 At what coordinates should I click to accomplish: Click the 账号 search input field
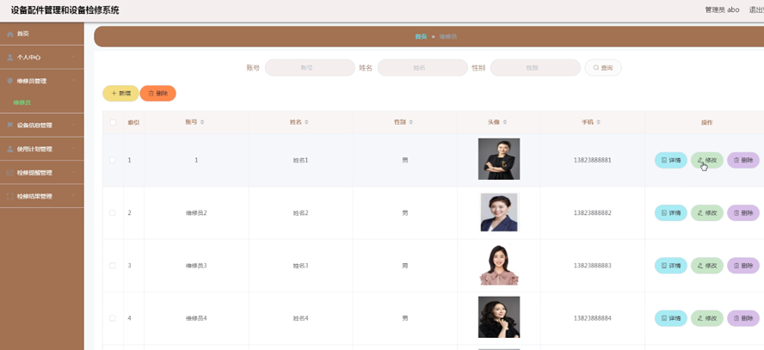(x=310, y=68)
